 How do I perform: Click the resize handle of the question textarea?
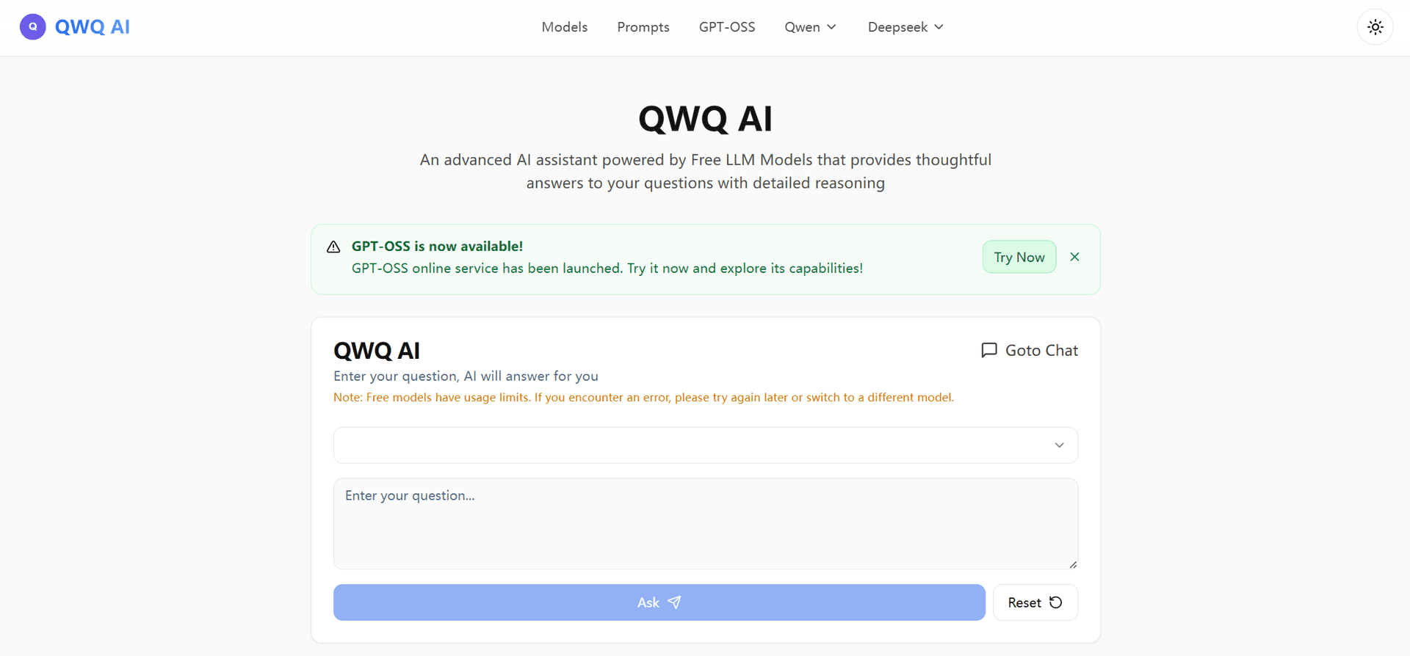click(x=1073, y=564)
